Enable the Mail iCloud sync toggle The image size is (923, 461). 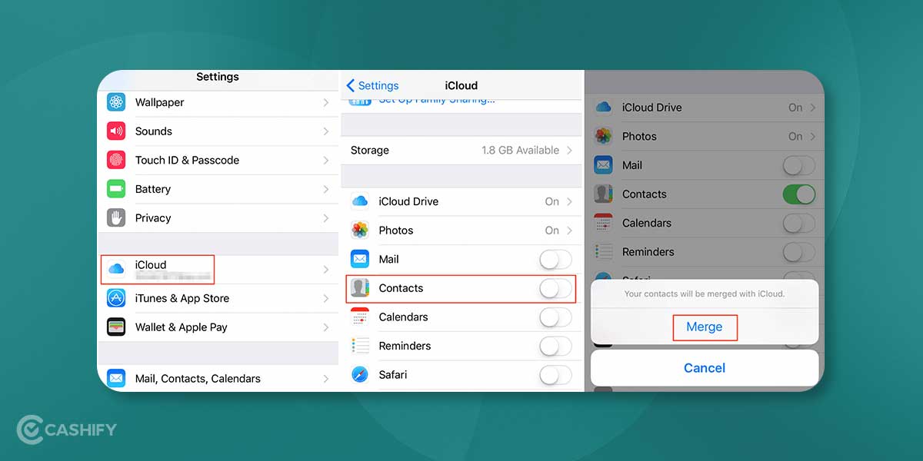point(555,259)
